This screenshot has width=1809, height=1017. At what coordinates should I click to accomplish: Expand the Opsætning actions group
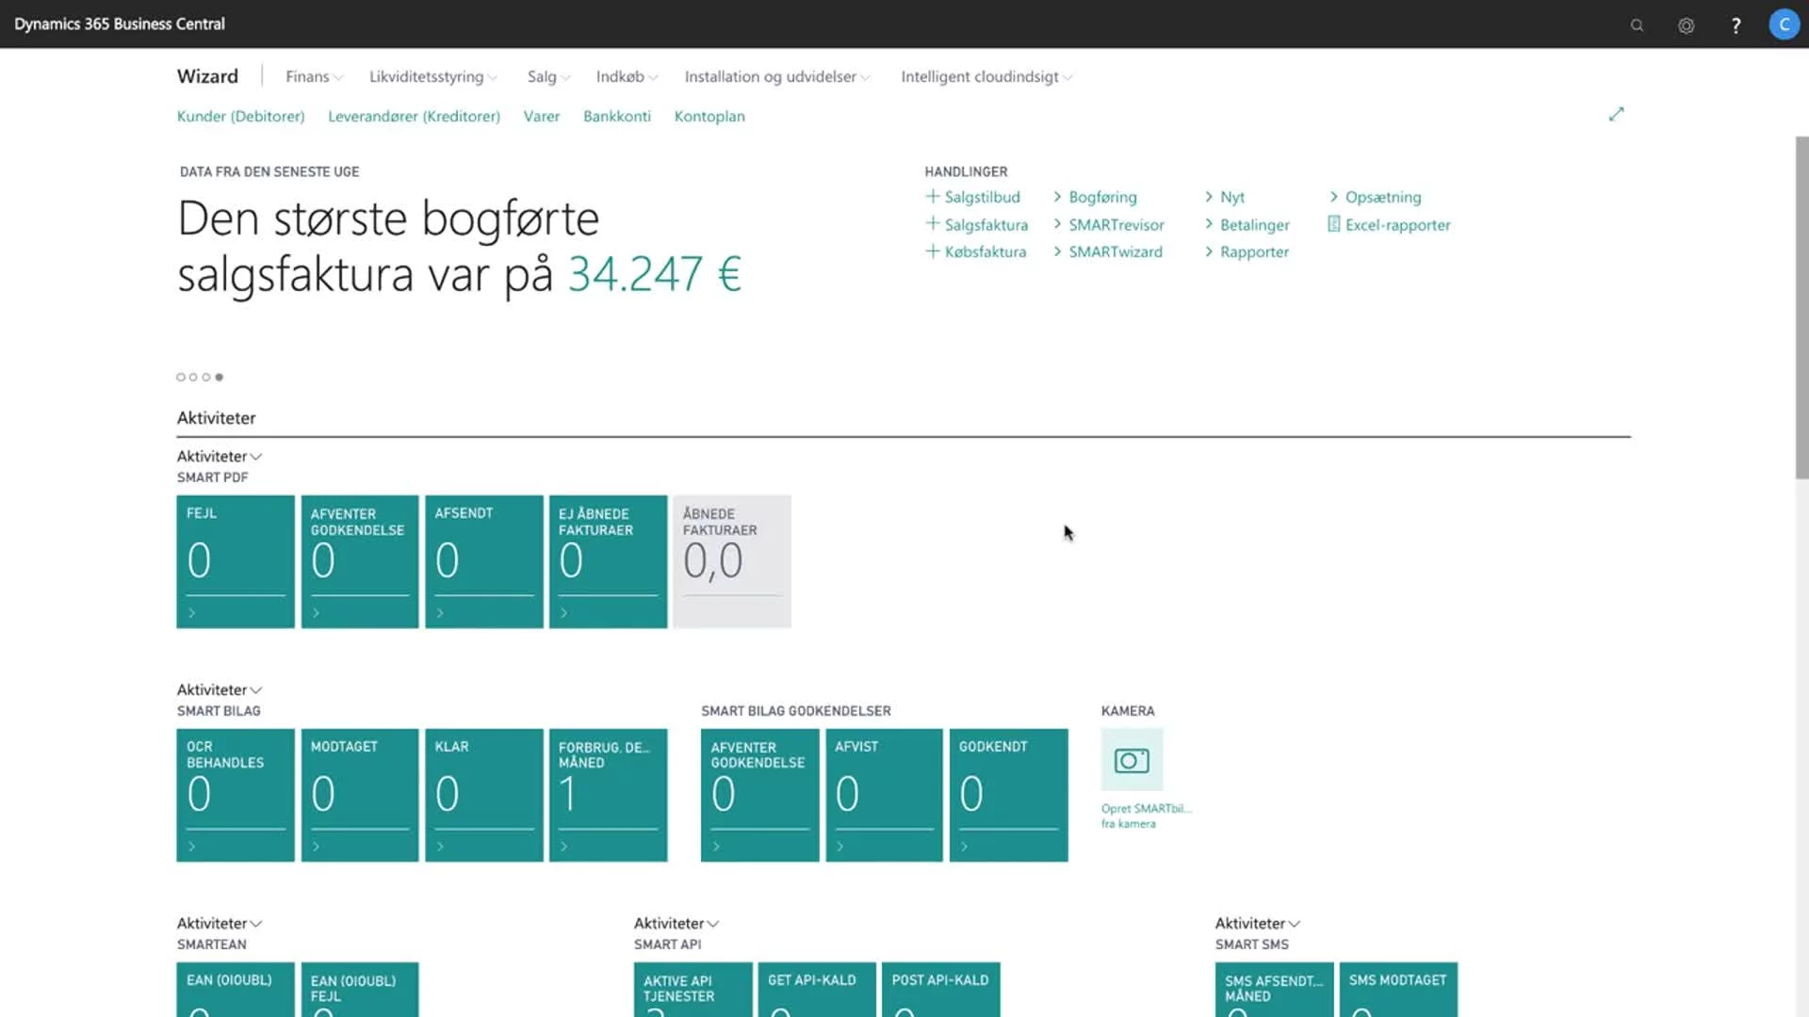click(1375, 197)
